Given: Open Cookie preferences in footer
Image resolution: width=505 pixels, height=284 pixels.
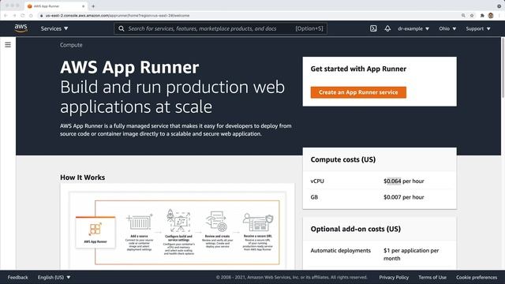Looking at the screenshot, I should click(477, 277).
